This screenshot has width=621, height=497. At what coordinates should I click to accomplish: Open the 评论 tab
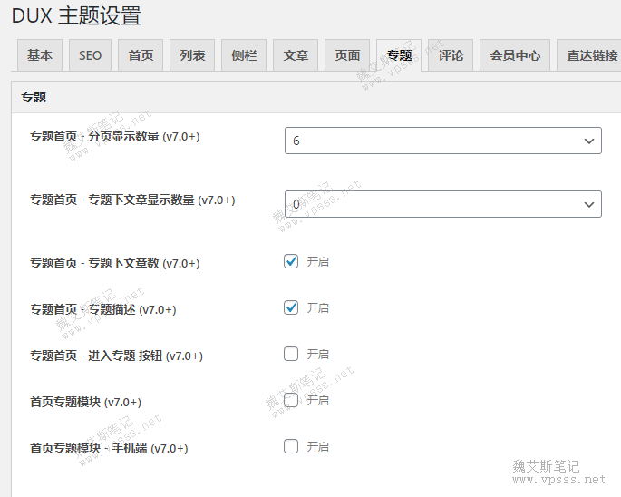(x=451, y=55)
